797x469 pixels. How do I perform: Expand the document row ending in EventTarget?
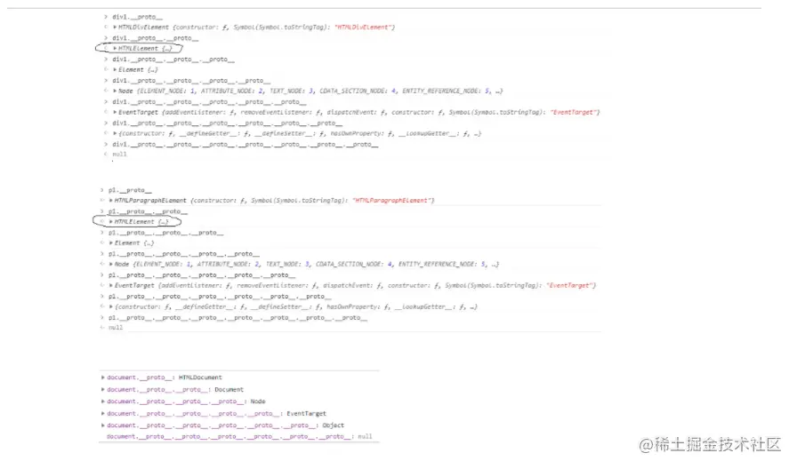pyautogui.click(x=102, y=414)
